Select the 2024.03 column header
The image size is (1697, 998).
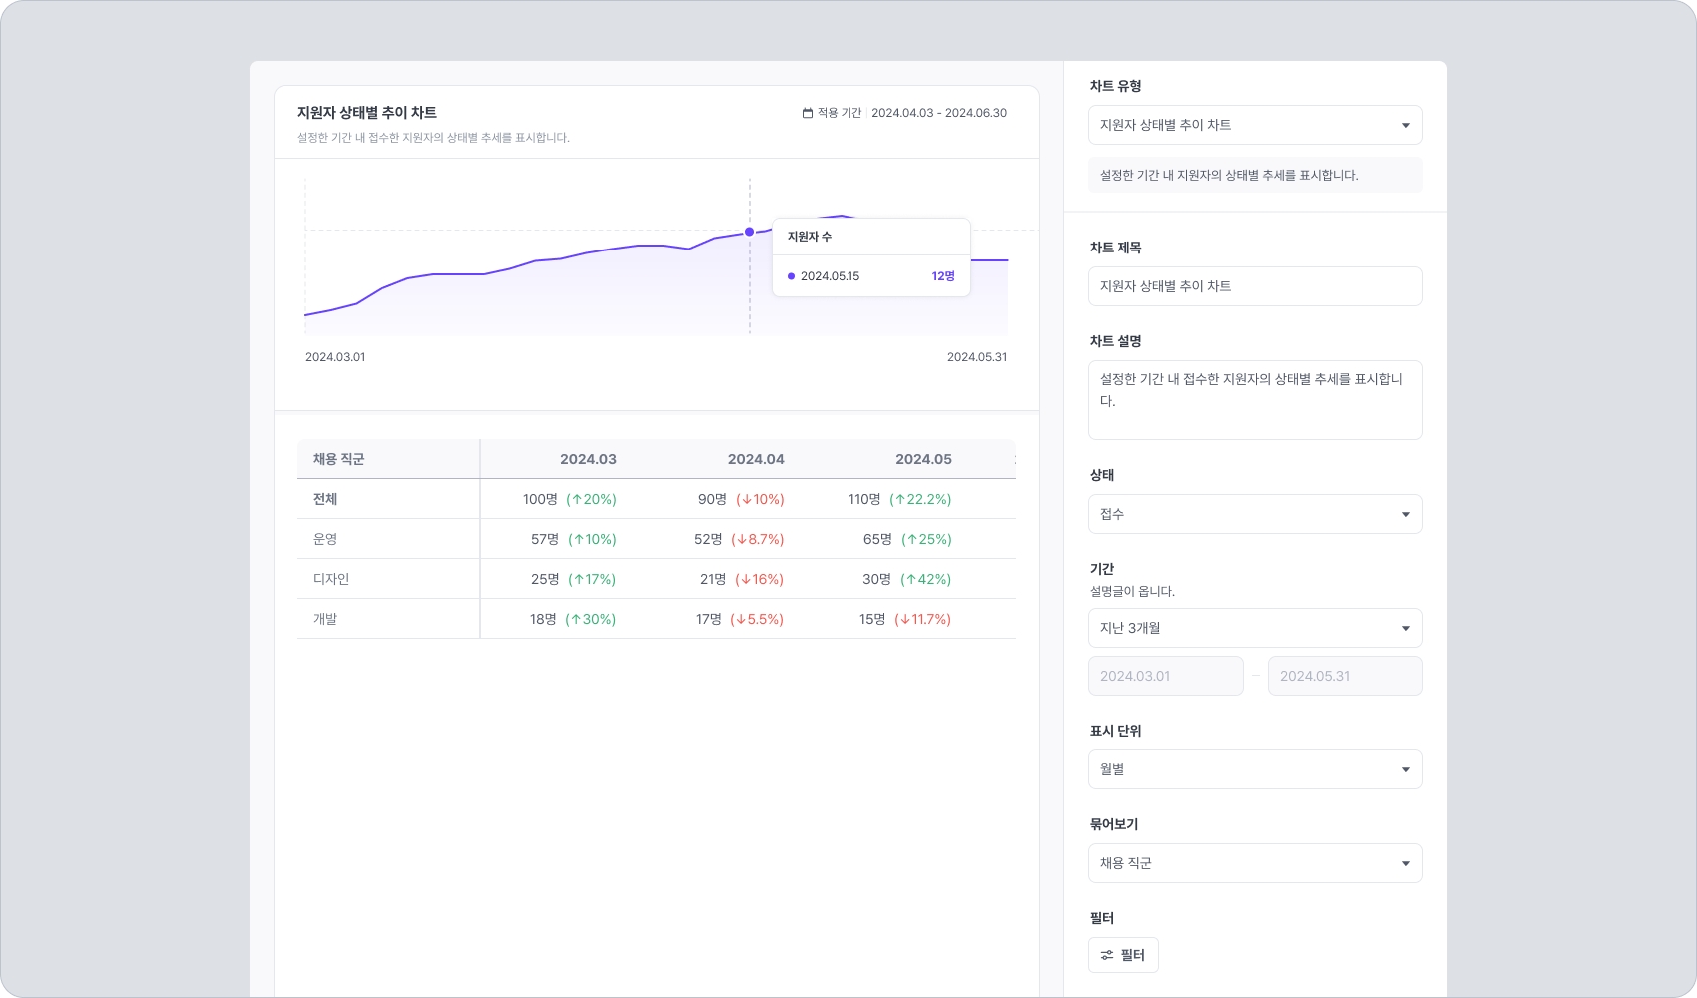click(588, 459)
